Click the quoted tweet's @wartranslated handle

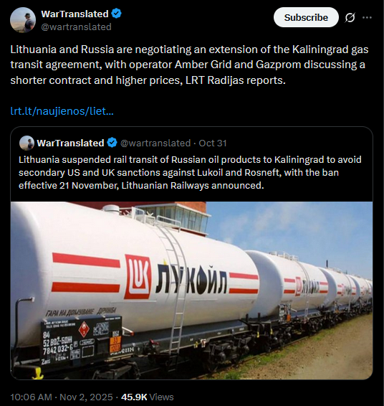155,143
